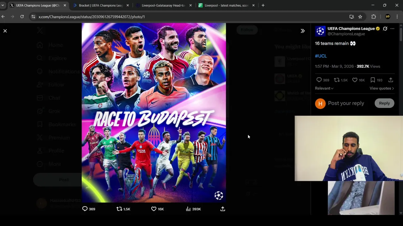Viewport: 403px width, 226px height.
Task: Close the Liverpool-Galatasaray tab
Action: pos(190,5)
